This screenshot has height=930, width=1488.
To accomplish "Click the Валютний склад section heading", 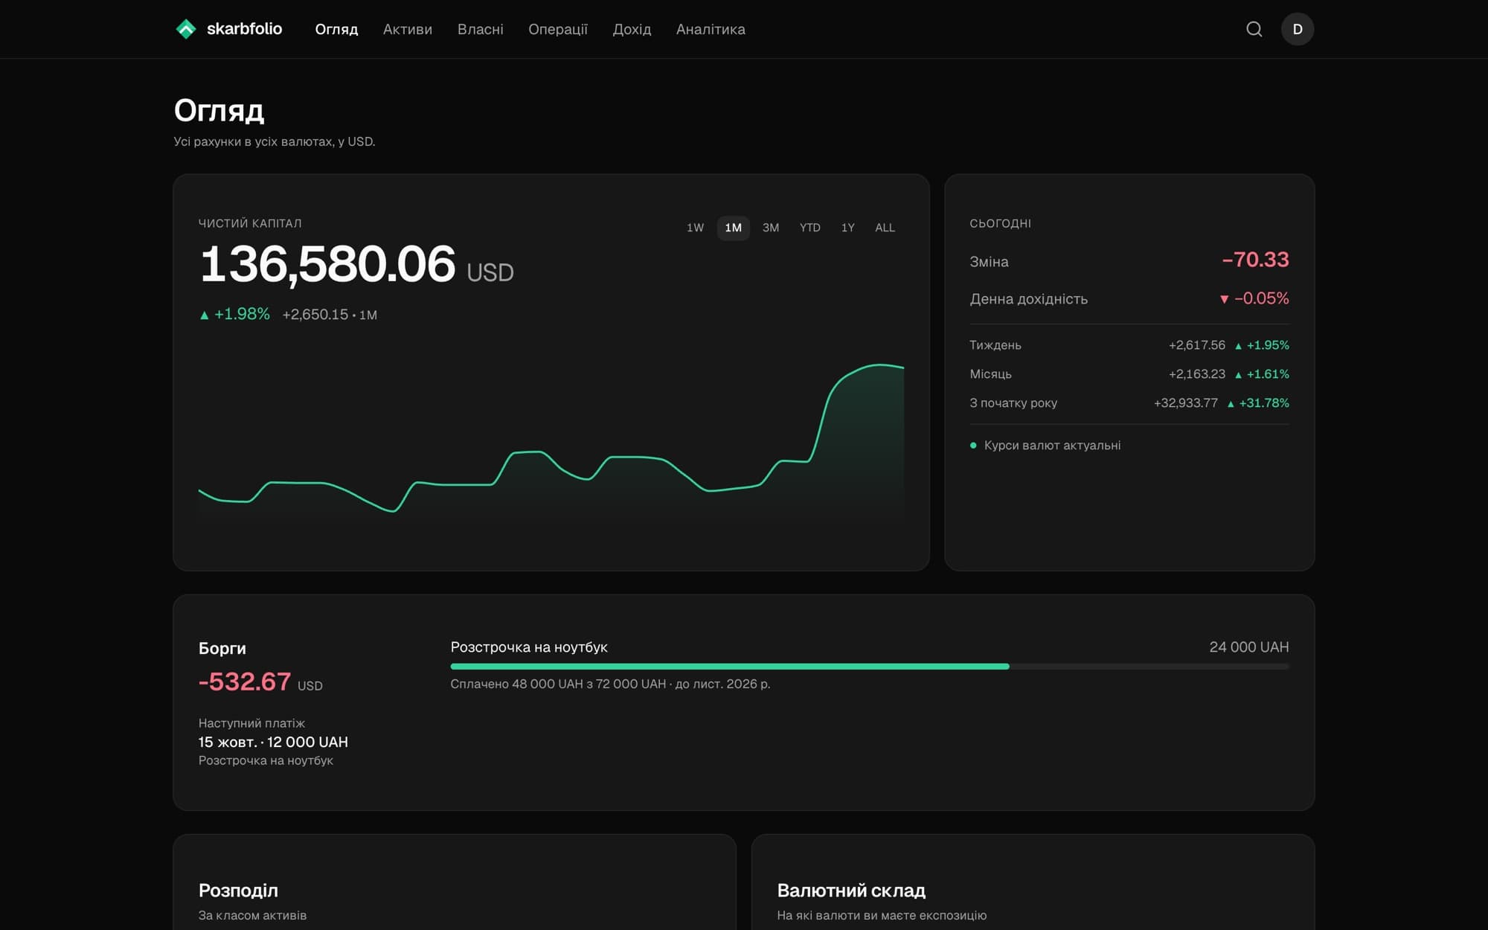I will (851, 891).
